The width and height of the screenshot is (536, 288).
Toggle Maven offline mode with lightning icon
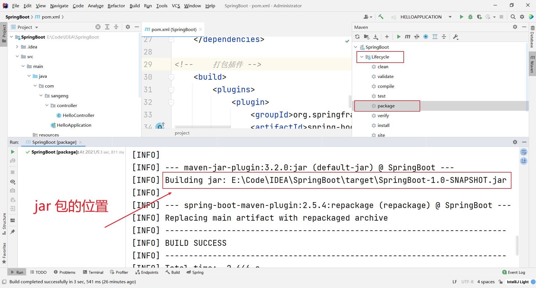coord(426,37)
